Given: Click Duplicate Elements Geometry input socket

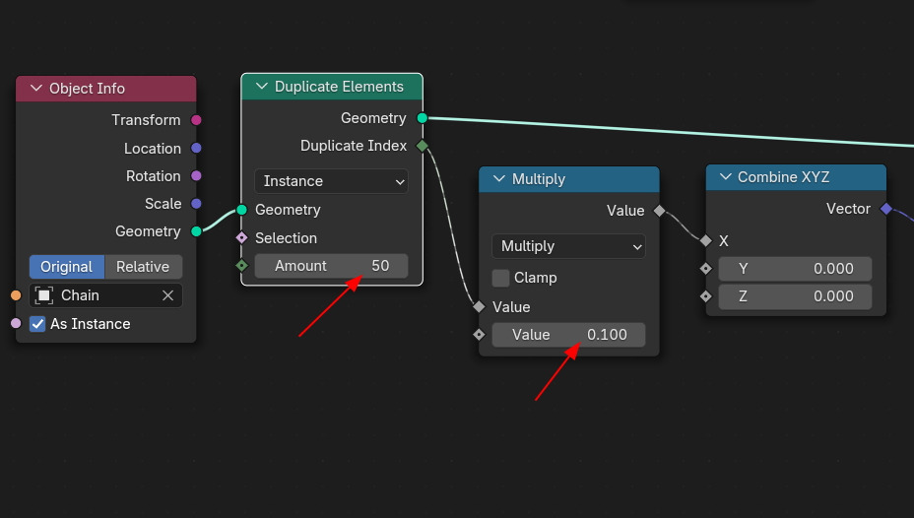Looking at the screenshot, I should (x=242, y=210).
